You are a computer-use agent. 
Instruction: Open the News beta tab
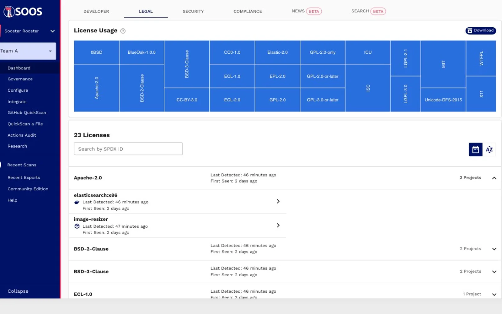(x=307, y=11)
